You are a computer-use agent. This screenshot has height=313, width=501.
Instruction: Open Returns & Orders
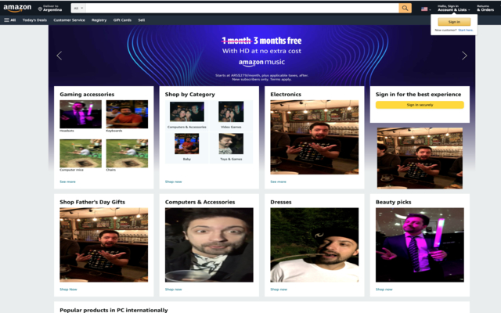485,9
